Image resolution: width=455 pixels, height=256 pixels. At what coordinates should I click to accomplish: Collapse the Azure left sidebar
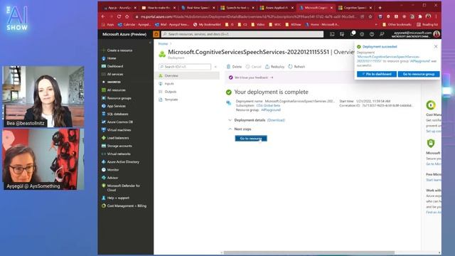click(x=150, y=43)
